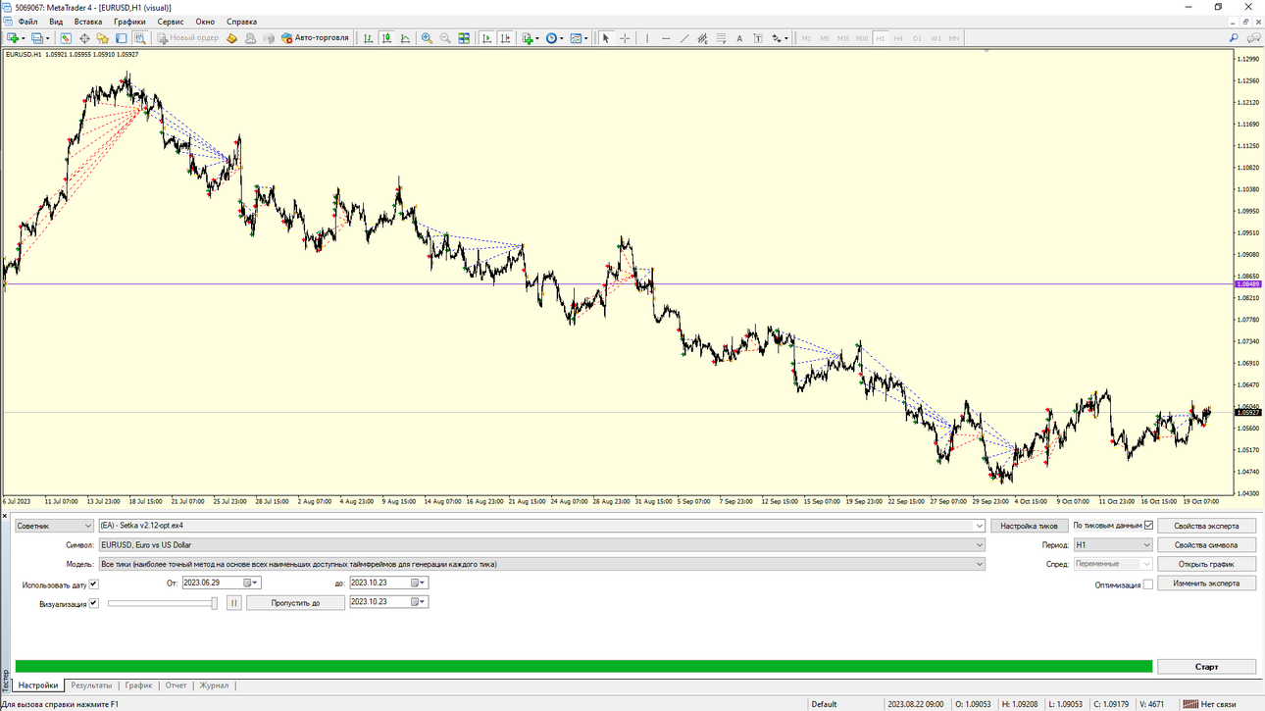Open the new chart icon

(14, 38)
